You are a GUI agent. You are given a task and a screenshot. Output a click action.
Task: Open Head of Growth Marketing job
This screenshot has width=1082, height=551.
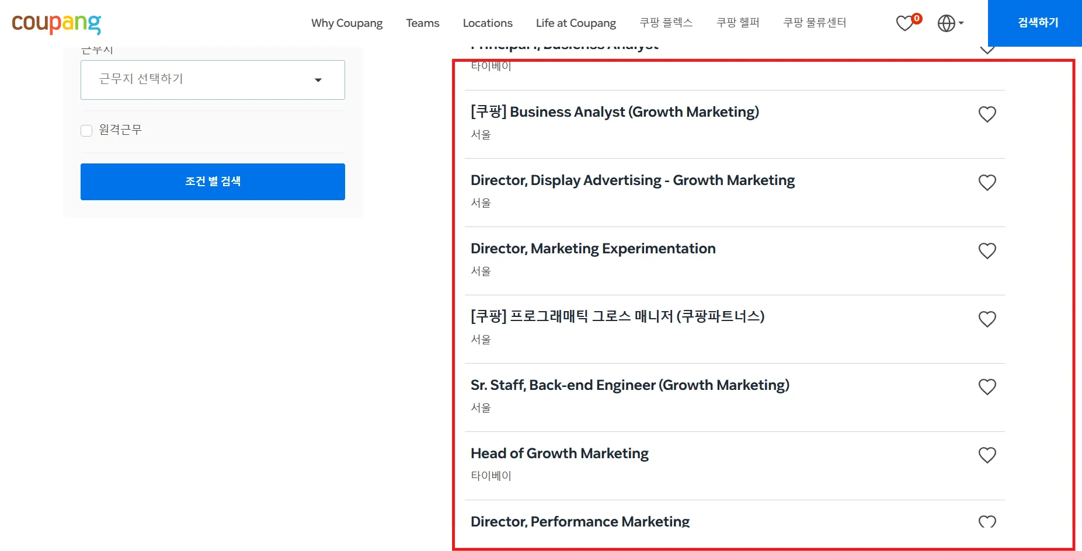(560, 454)
